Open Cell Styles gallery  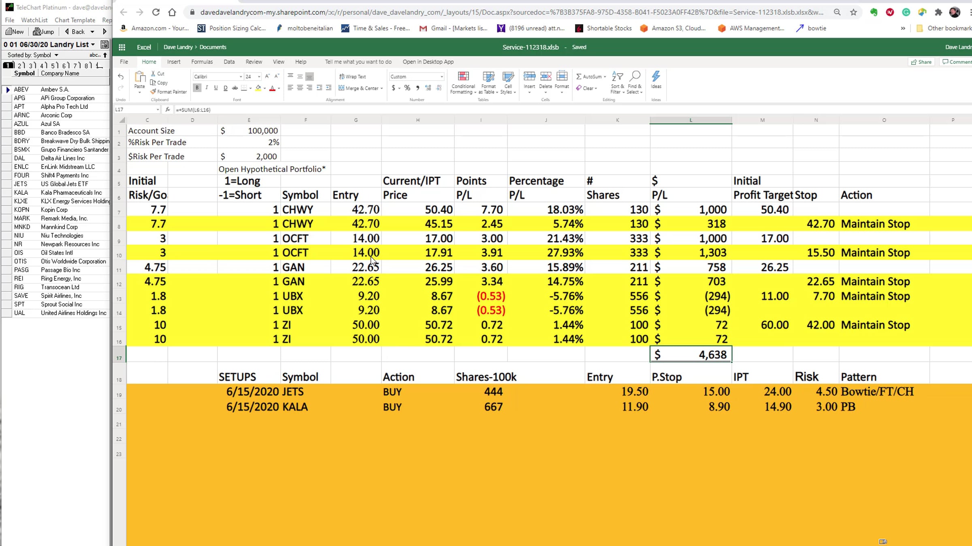[508, 83]
